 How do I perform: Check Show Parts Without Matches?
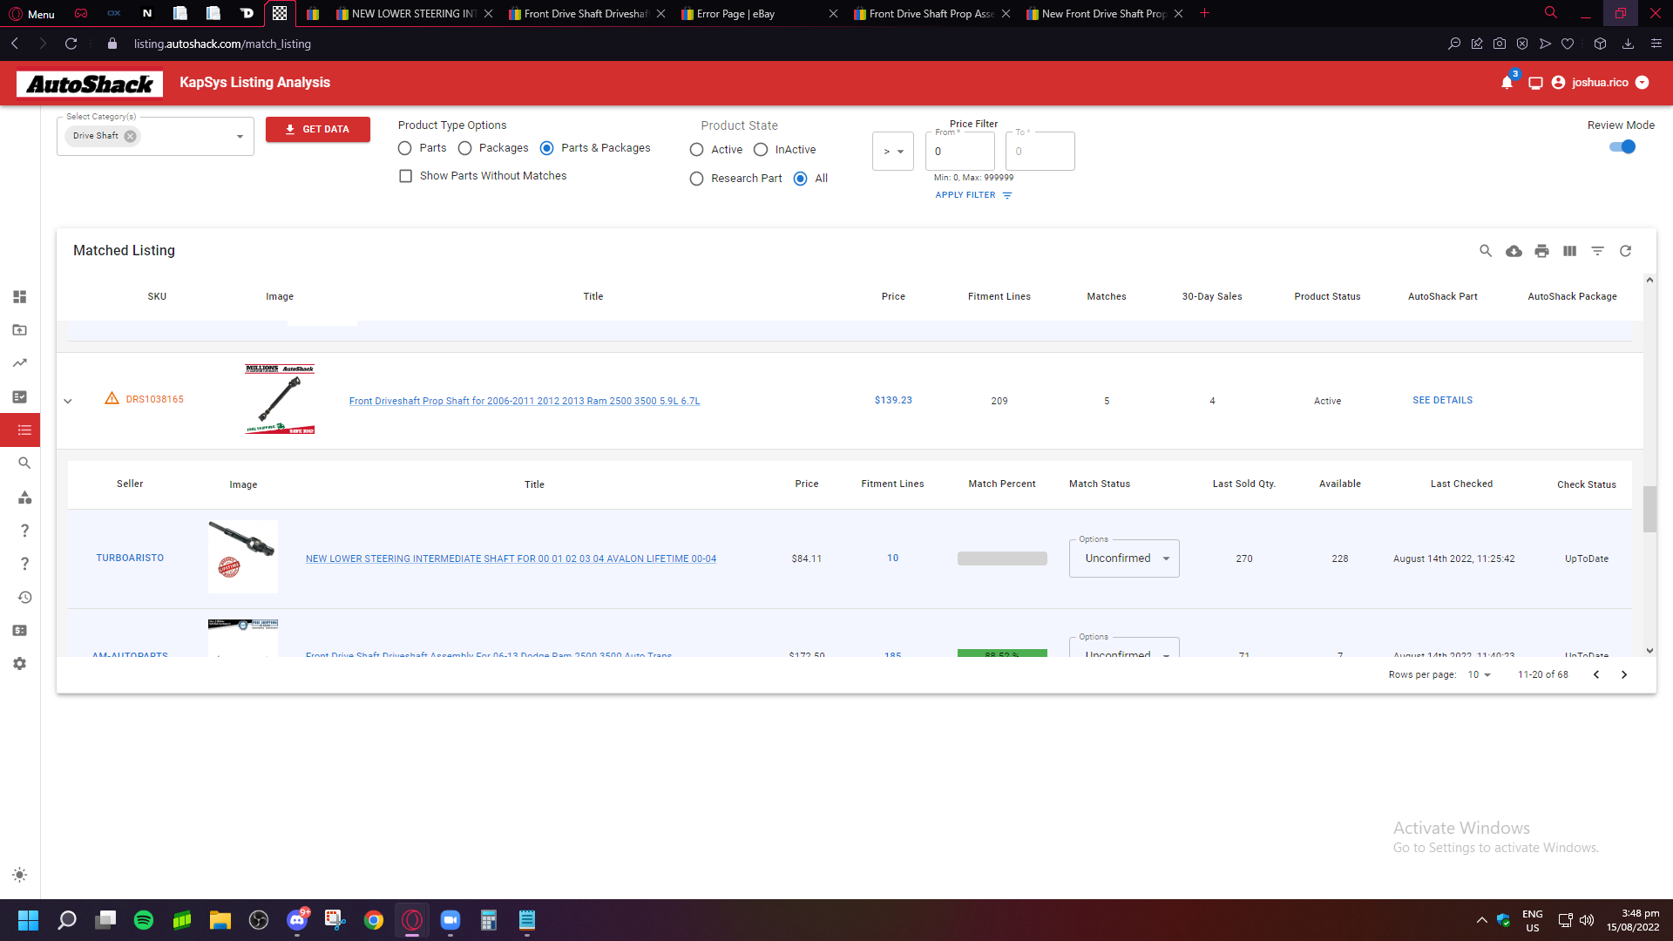tap(405, 176)
